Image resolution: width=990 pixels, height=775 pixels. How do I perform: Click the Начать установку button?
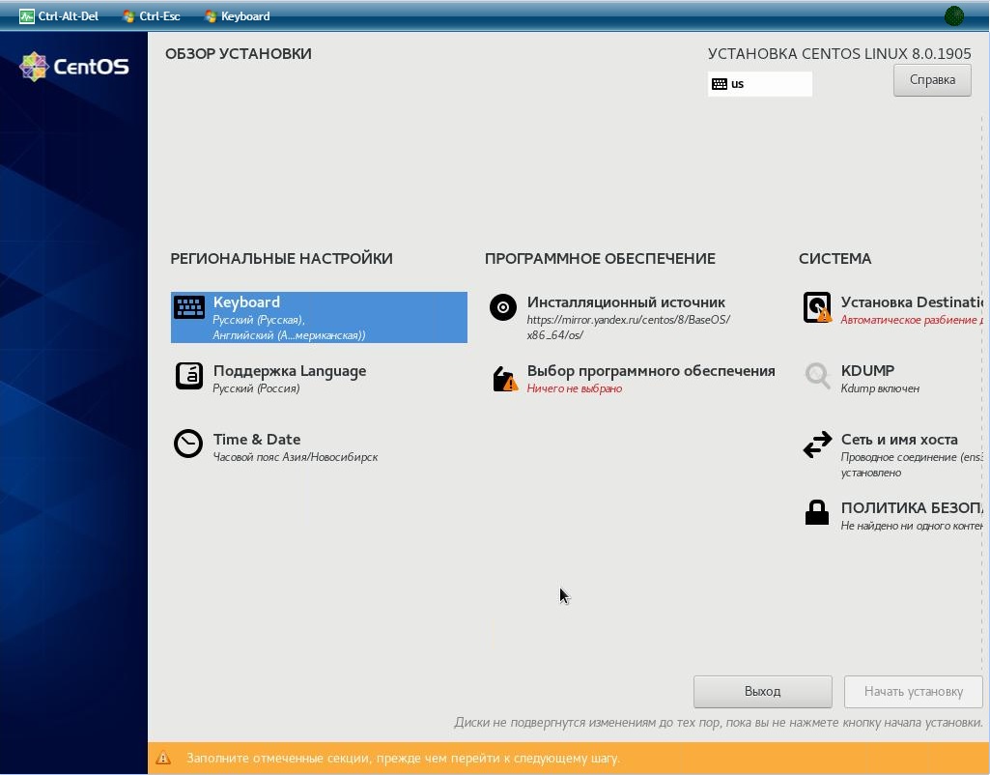click(913, 692)
